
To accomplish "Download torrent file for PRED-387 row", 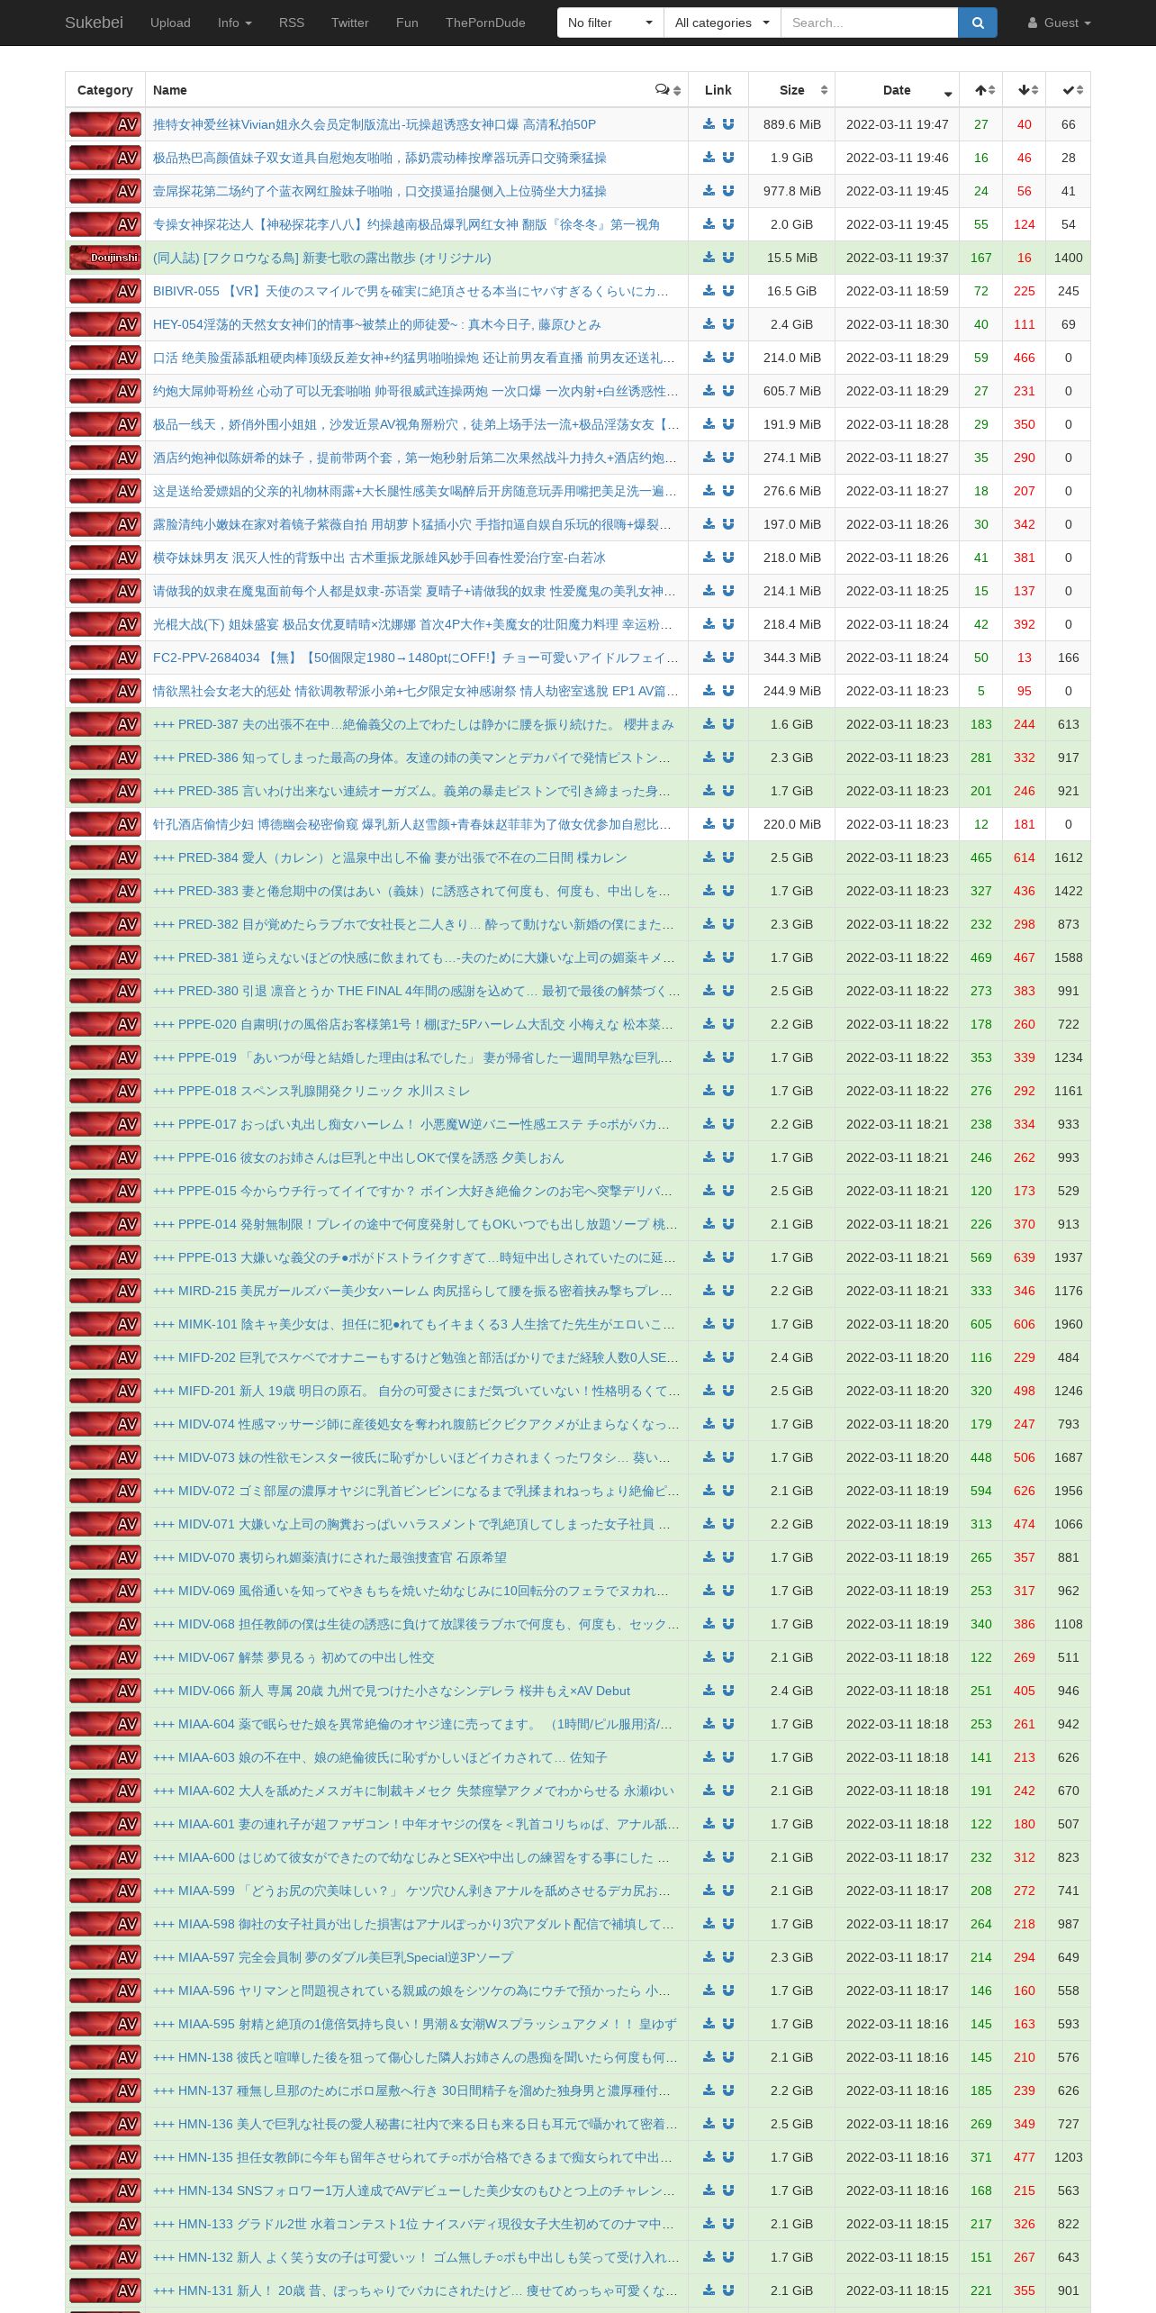I will (709, 724).
